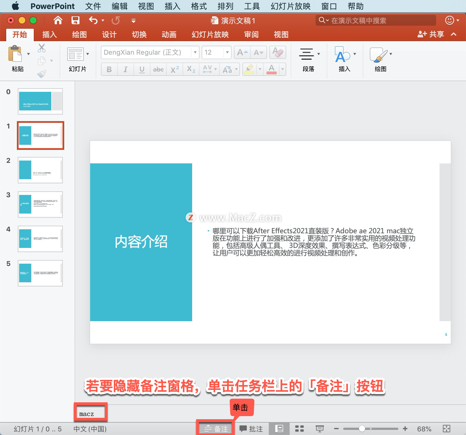Viewport: 466px width, 435px height.
Task: Save the presentation with the floppy disk icon
Action: pyautogui.click(x=75, y=20)
